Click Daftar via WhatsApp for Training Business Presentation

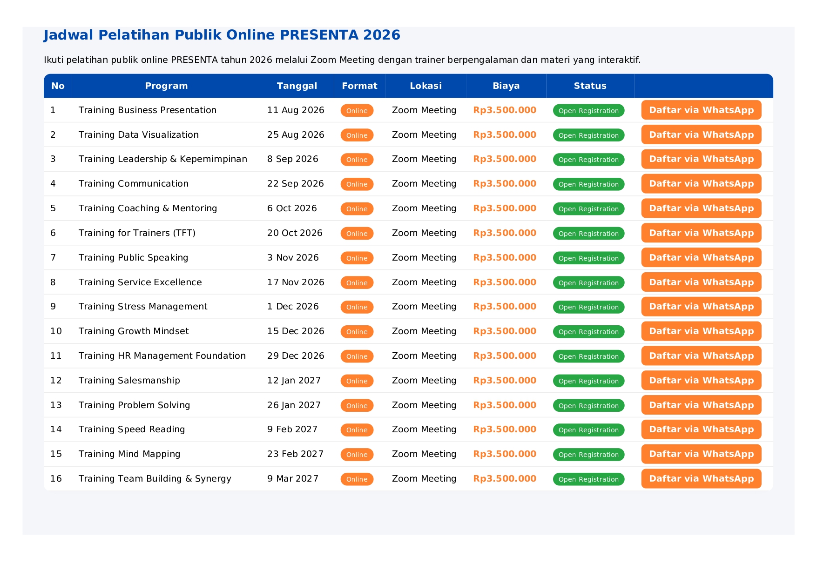click(x=701, y=110)
